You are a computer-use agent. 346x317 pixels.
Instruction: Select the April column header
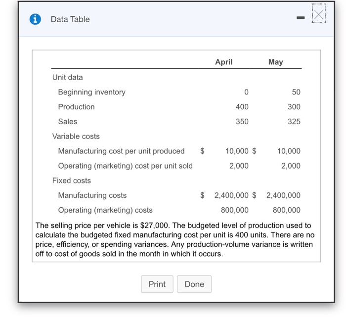pyautogui.click(x=224, y=62)
